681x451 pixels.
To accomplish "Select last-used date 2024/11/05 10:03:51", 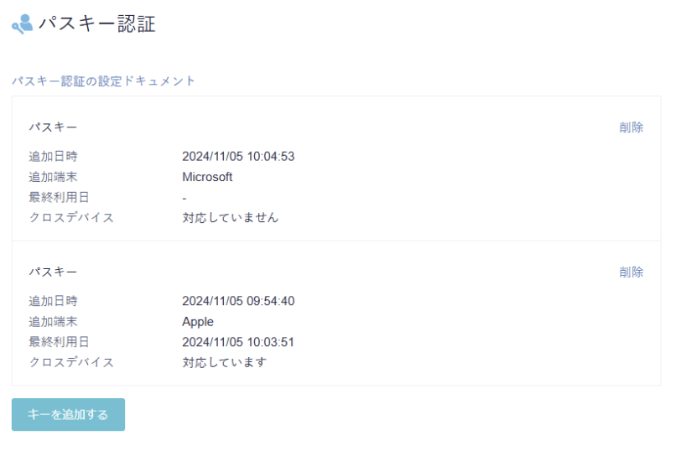I will 238,342.
